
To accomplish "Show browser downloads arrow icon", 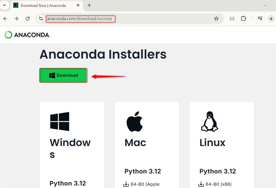I will [x=271, y=19].
